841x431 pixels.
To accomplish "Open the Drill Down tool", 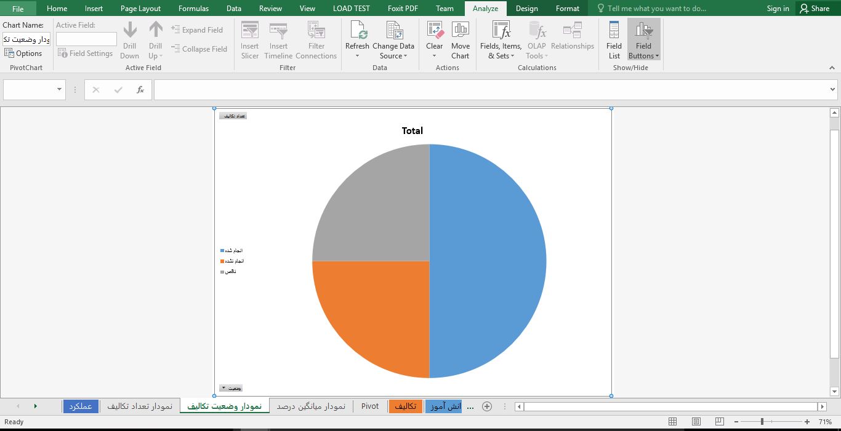I will [x=130, y=41].
